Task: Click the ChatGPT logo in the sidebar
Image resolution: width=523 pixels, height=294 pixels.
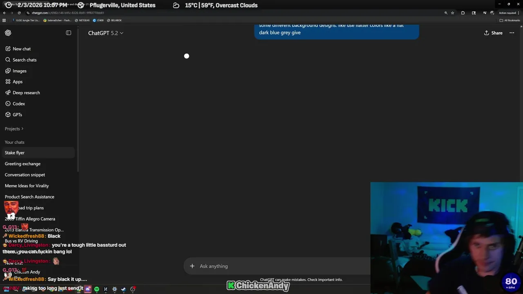Action: click(x=8, y=33)
